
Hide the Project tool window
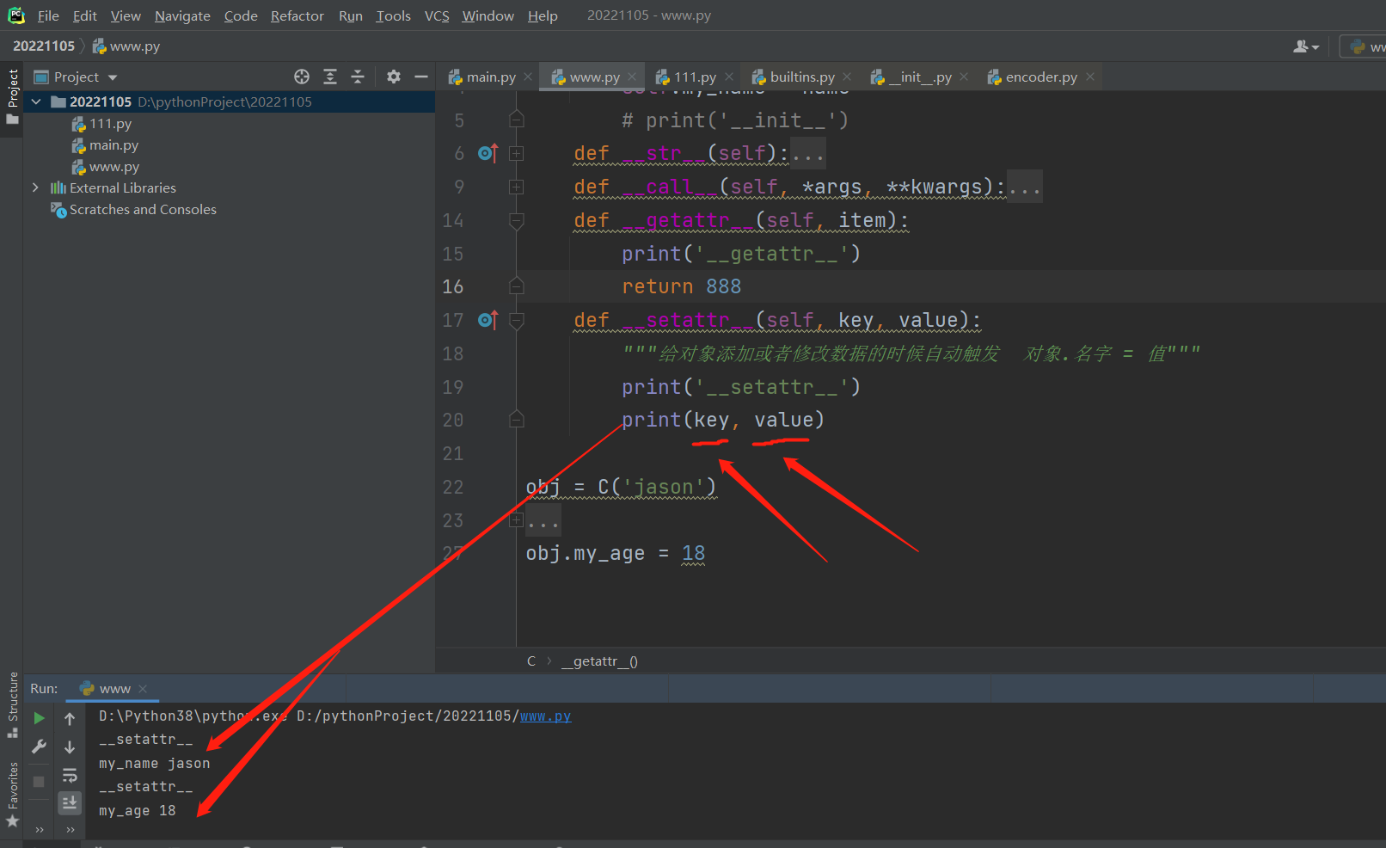pos(421,77)
